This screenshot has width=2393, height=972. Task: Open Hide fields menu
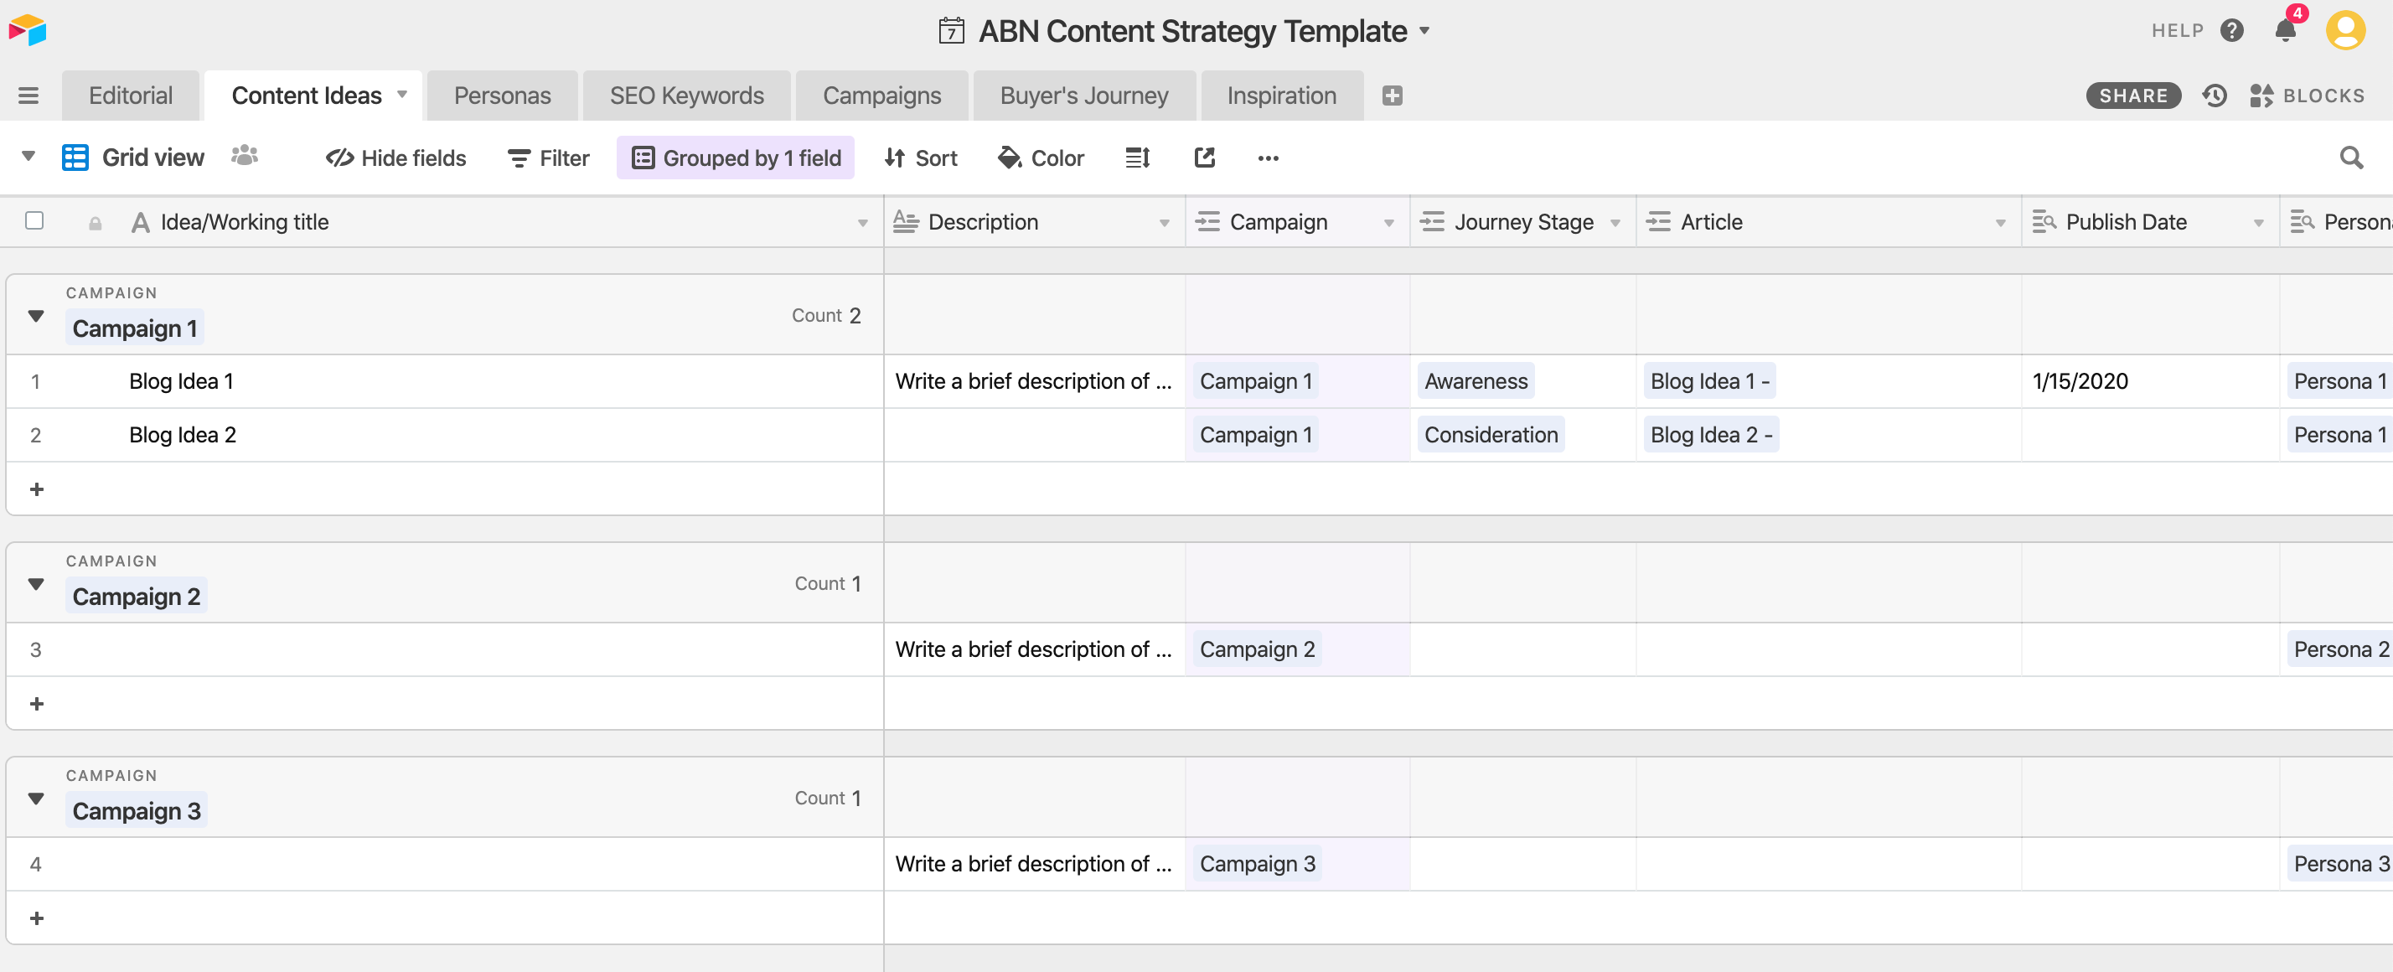pyautogui.click(x=396, y=158)
